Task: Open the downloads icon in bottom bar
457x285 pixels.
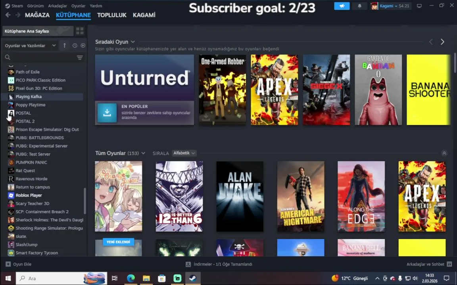Action: [188, 264]
